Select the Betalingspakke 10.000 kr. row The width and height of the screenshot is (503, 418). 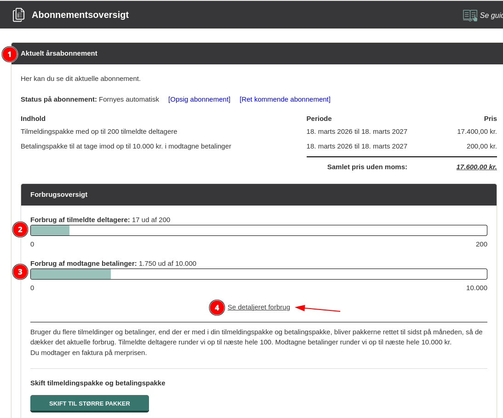[258, 146]
